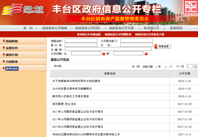The width and height of the screenshot is (198, 137).
Task: Click the go page jump button
Action: 196,66
